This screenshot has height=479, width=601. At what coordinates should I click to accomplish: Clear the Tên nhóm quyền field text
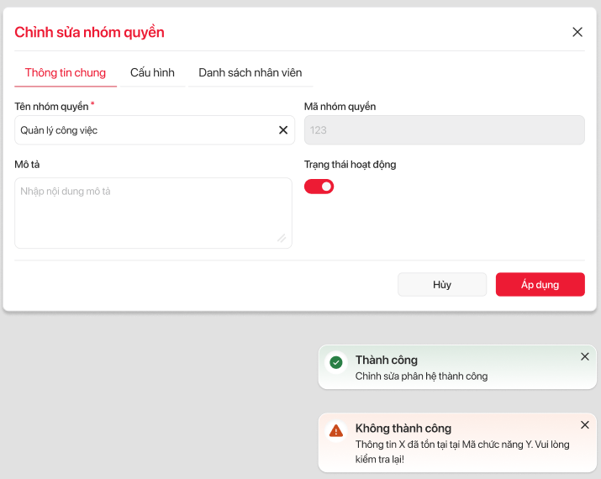point(283,130)
